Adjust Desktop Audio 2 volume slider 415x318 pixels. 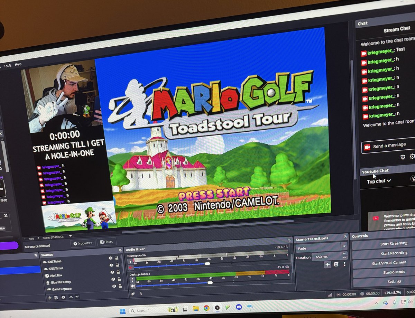210,283
